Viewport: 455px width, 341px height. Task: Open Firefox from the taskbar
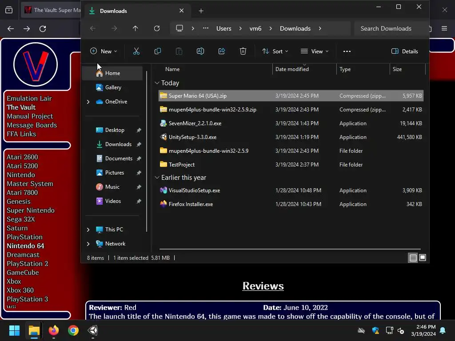click(x=54, y=330)
